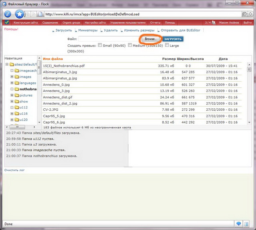256x230 pixels.
Task: Click the Очистить лог link
Action: pyautogui.click(x=14, y=170)
